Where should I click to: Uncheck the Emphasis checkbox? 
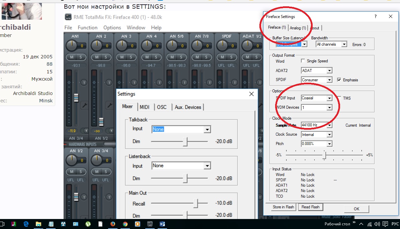[339, 80]
